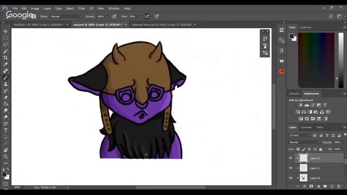
Task: Select the Smudge tool
Action: tap(5, 110)
